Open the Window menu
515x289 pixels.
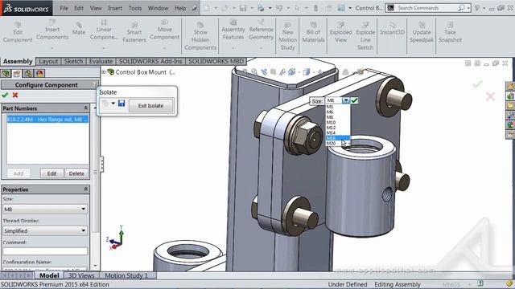point(158,8)
